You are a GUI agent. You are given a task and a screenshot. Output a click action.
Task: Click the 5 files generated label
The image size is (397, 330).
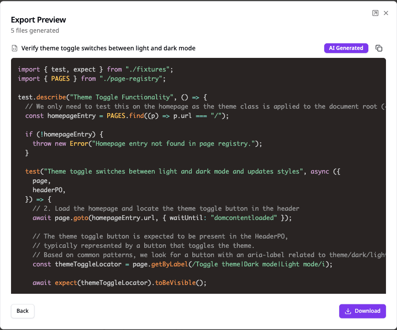pos(34,30)
